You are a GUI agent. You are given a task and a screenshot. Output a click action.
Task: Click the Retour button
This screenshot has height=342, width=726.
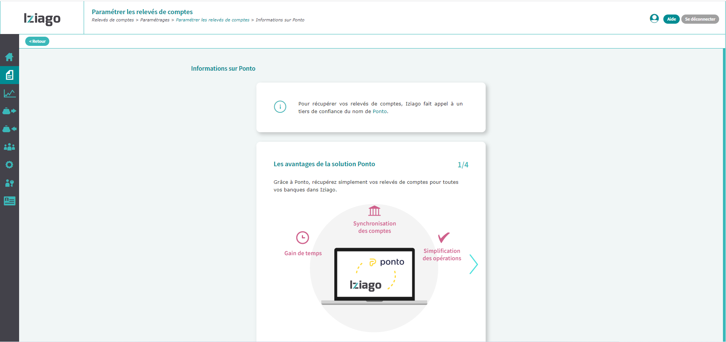click(37, 41)
